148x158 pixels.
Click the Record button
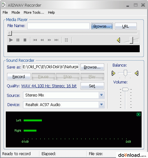click(x=19, y=76)
